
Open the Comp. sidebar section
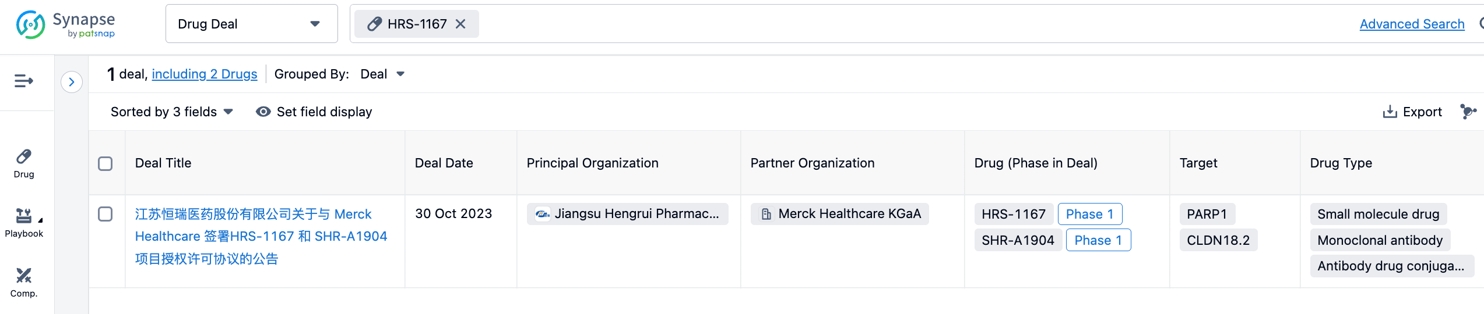(x=24, y=282)
